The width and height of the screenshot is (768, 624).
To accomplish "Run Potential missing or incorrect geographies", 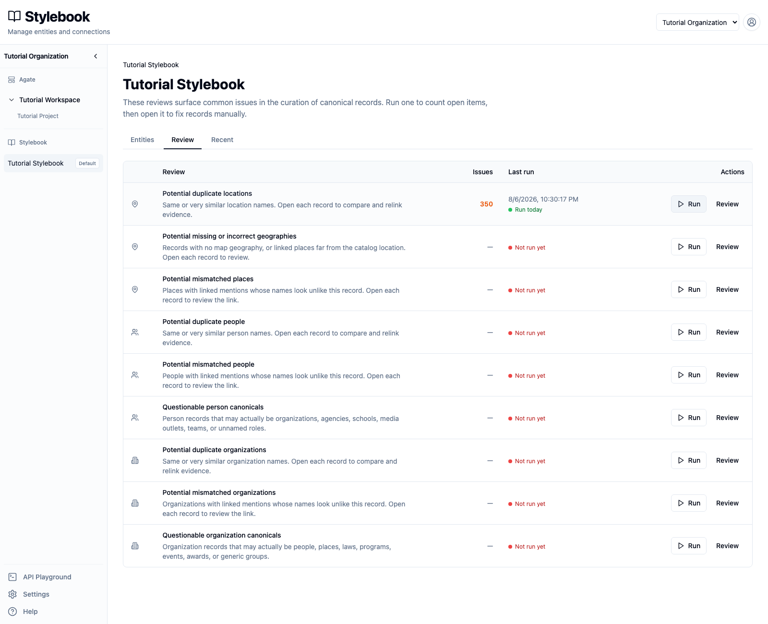I will point(689,247).
